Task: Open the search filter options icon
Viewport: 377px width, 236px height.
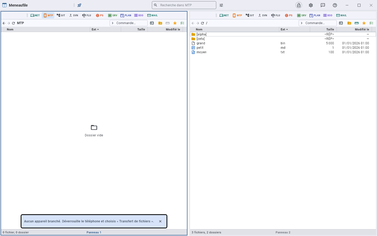Action: coord(221,5)
